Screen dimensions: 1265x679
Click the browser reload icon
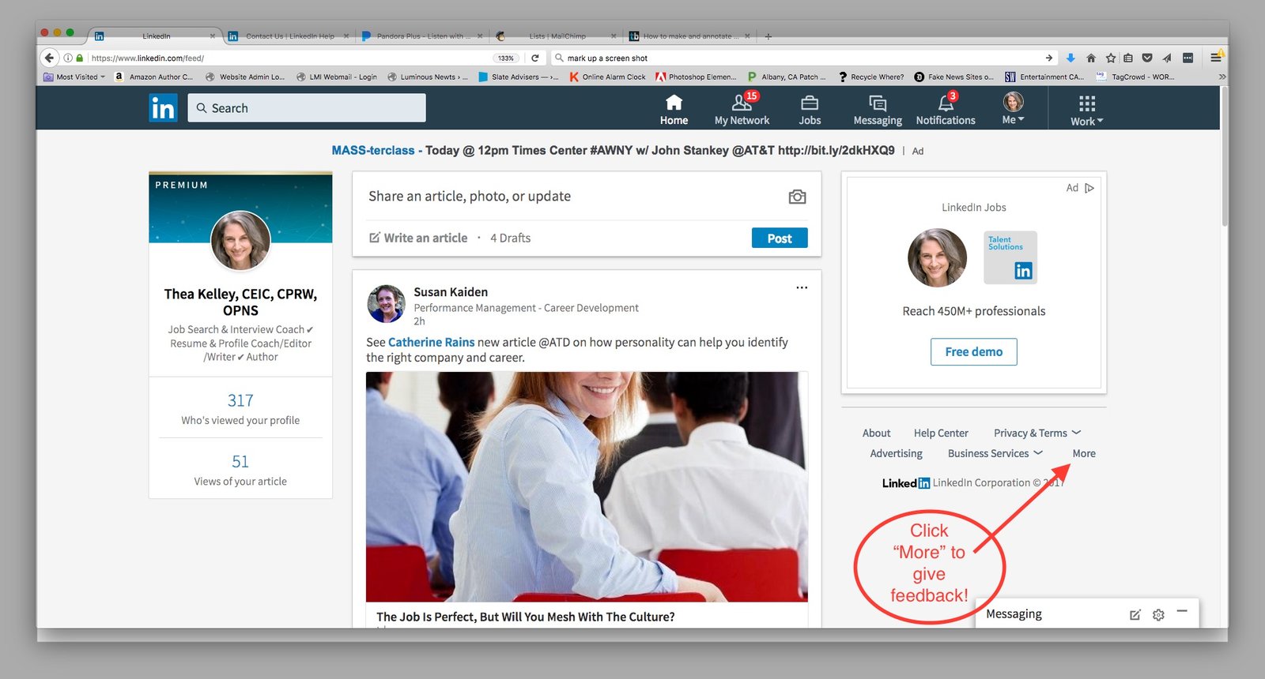[x=535, y=58]
